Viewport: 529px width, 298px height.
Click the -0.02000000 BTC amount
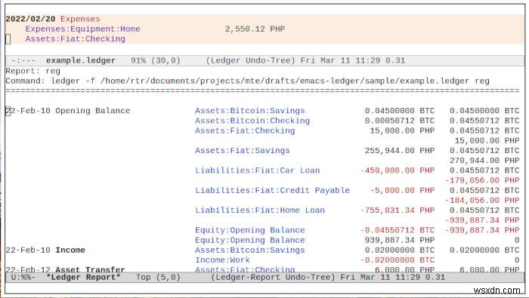397,260
